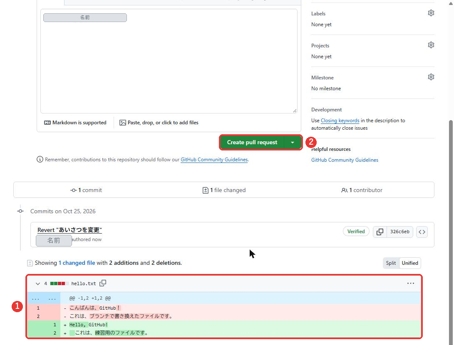Copy the hello.txt file path
This screenshot has height=345, width=454.
[x=103, y=283]
